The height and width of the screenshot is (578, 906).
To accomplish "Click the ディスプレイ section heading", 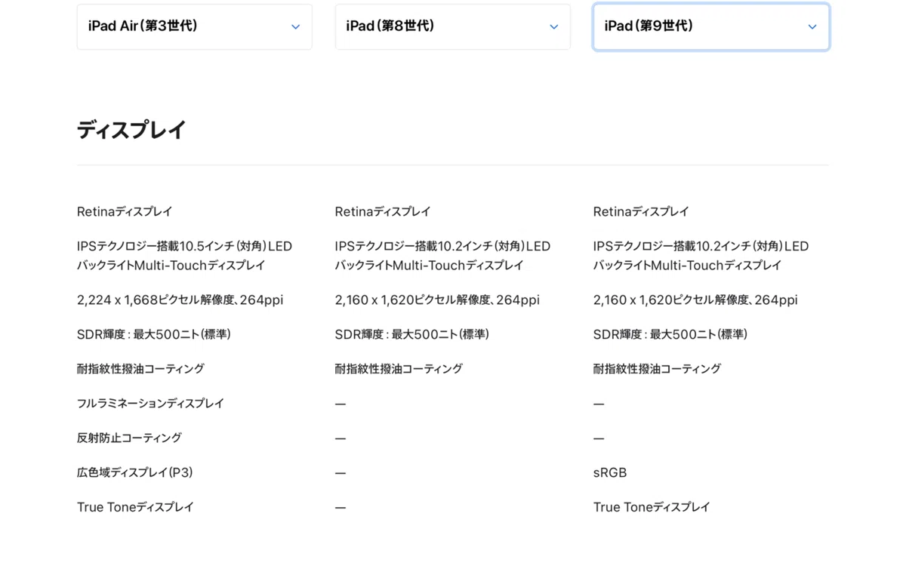I will point(131,130).
